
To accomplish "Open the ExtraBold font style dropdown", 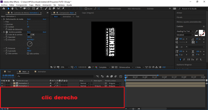I will click(x=193, y=35).
